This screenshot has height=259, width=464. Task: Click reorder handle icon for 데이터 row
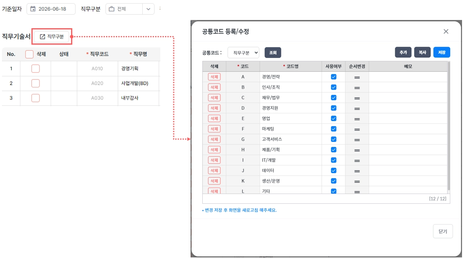click(357, 171)
